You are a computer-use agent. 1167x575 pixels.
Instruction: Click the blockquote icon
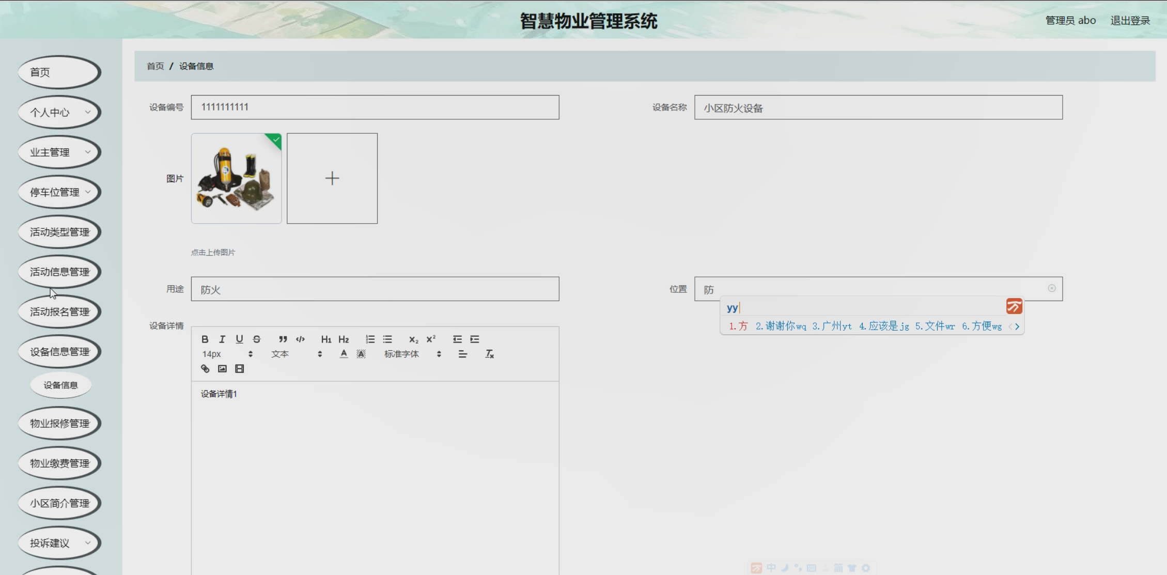[x=283, y=339]
